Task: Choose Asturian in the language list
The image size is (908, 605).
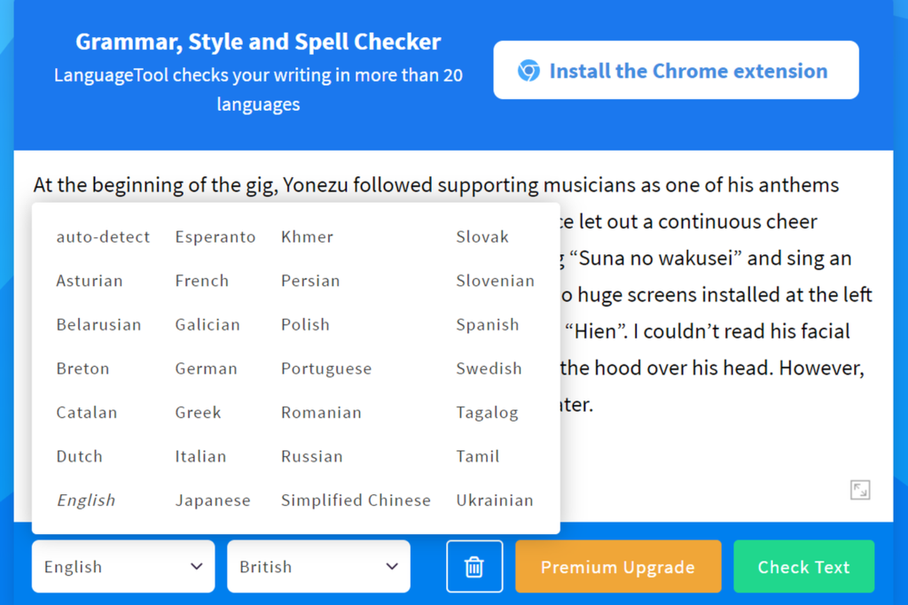Action: [90, 281]
